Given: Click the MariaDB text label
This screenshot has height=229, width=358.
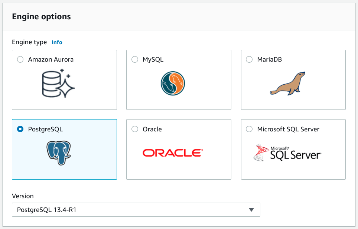Looking at the screenshot, I should pyautogui.click(x=269, y=59).
